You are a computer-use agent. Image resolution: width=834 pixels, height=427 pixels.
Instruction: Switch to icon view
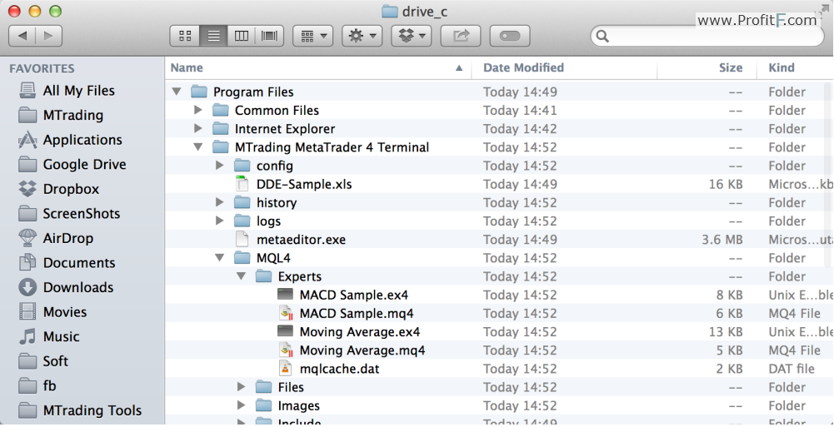[185, 36]
